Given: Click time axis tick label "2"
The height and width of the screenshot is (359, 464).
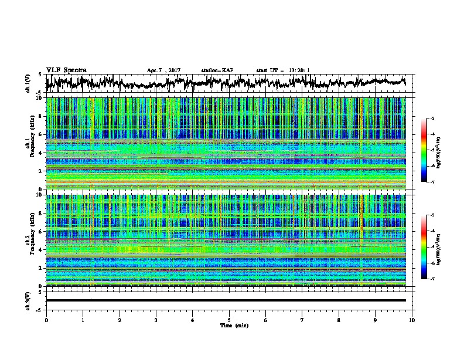Looking at the screenshot, I should (120, 320).
